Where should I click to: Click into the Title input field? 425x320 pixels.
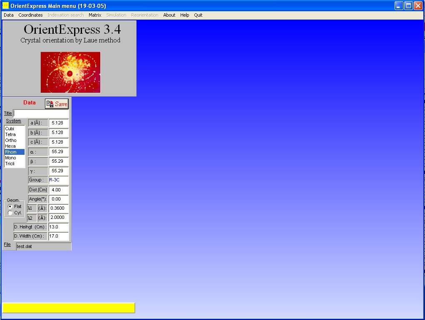pyautogui.click(x=41, y=114)
